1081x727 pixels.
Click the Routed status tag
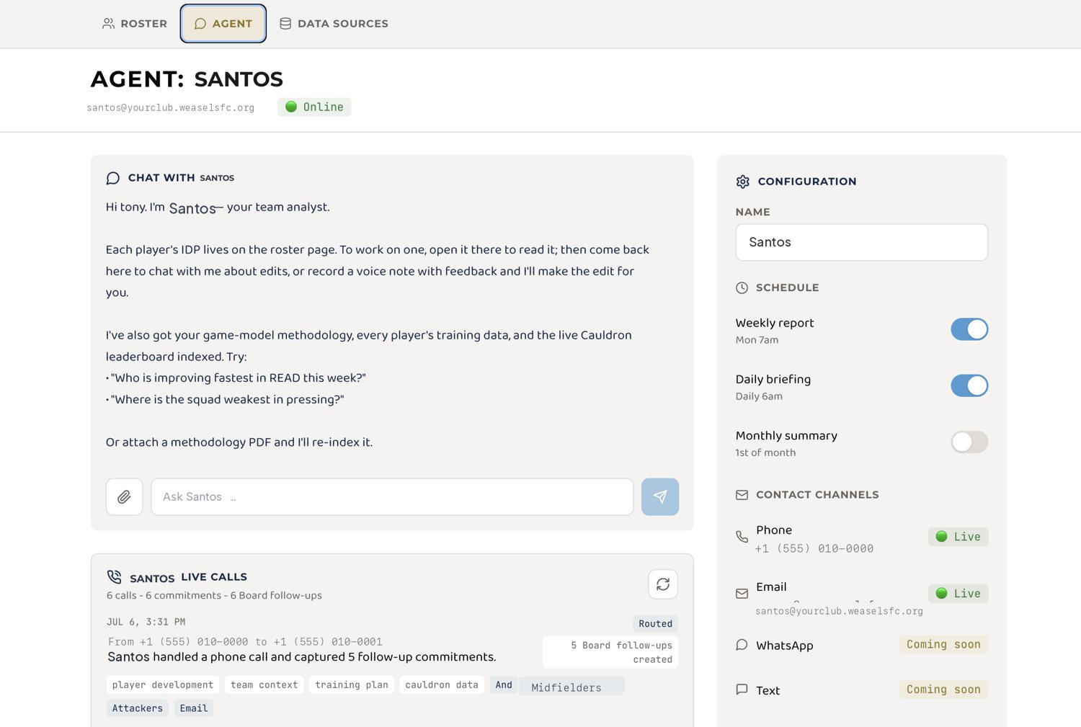[655, 624]
